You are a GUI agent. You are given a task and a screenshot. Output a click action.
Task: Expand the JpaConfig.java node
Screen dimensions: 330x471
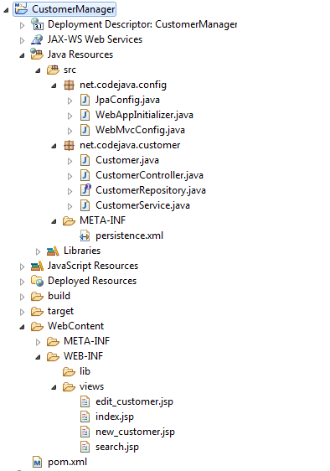pos(70,101)
